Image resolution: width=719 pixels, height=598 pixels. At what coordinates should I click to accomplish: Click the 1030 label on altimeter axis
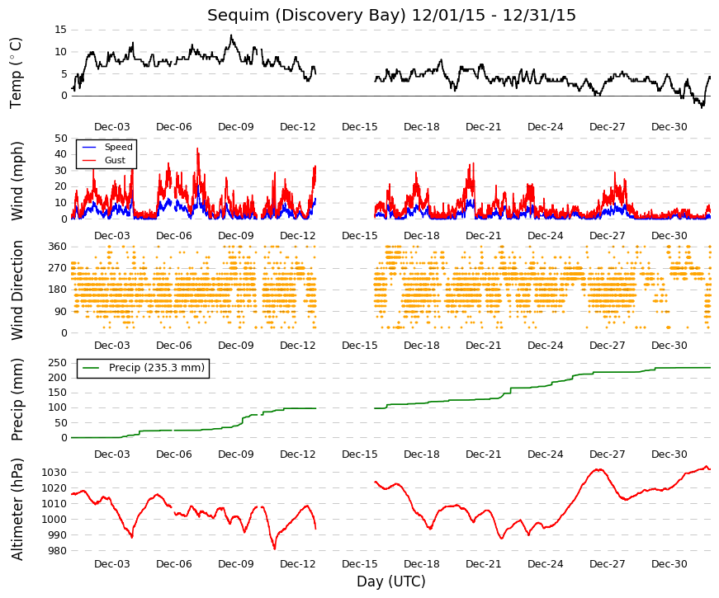[x=54, y=473]
